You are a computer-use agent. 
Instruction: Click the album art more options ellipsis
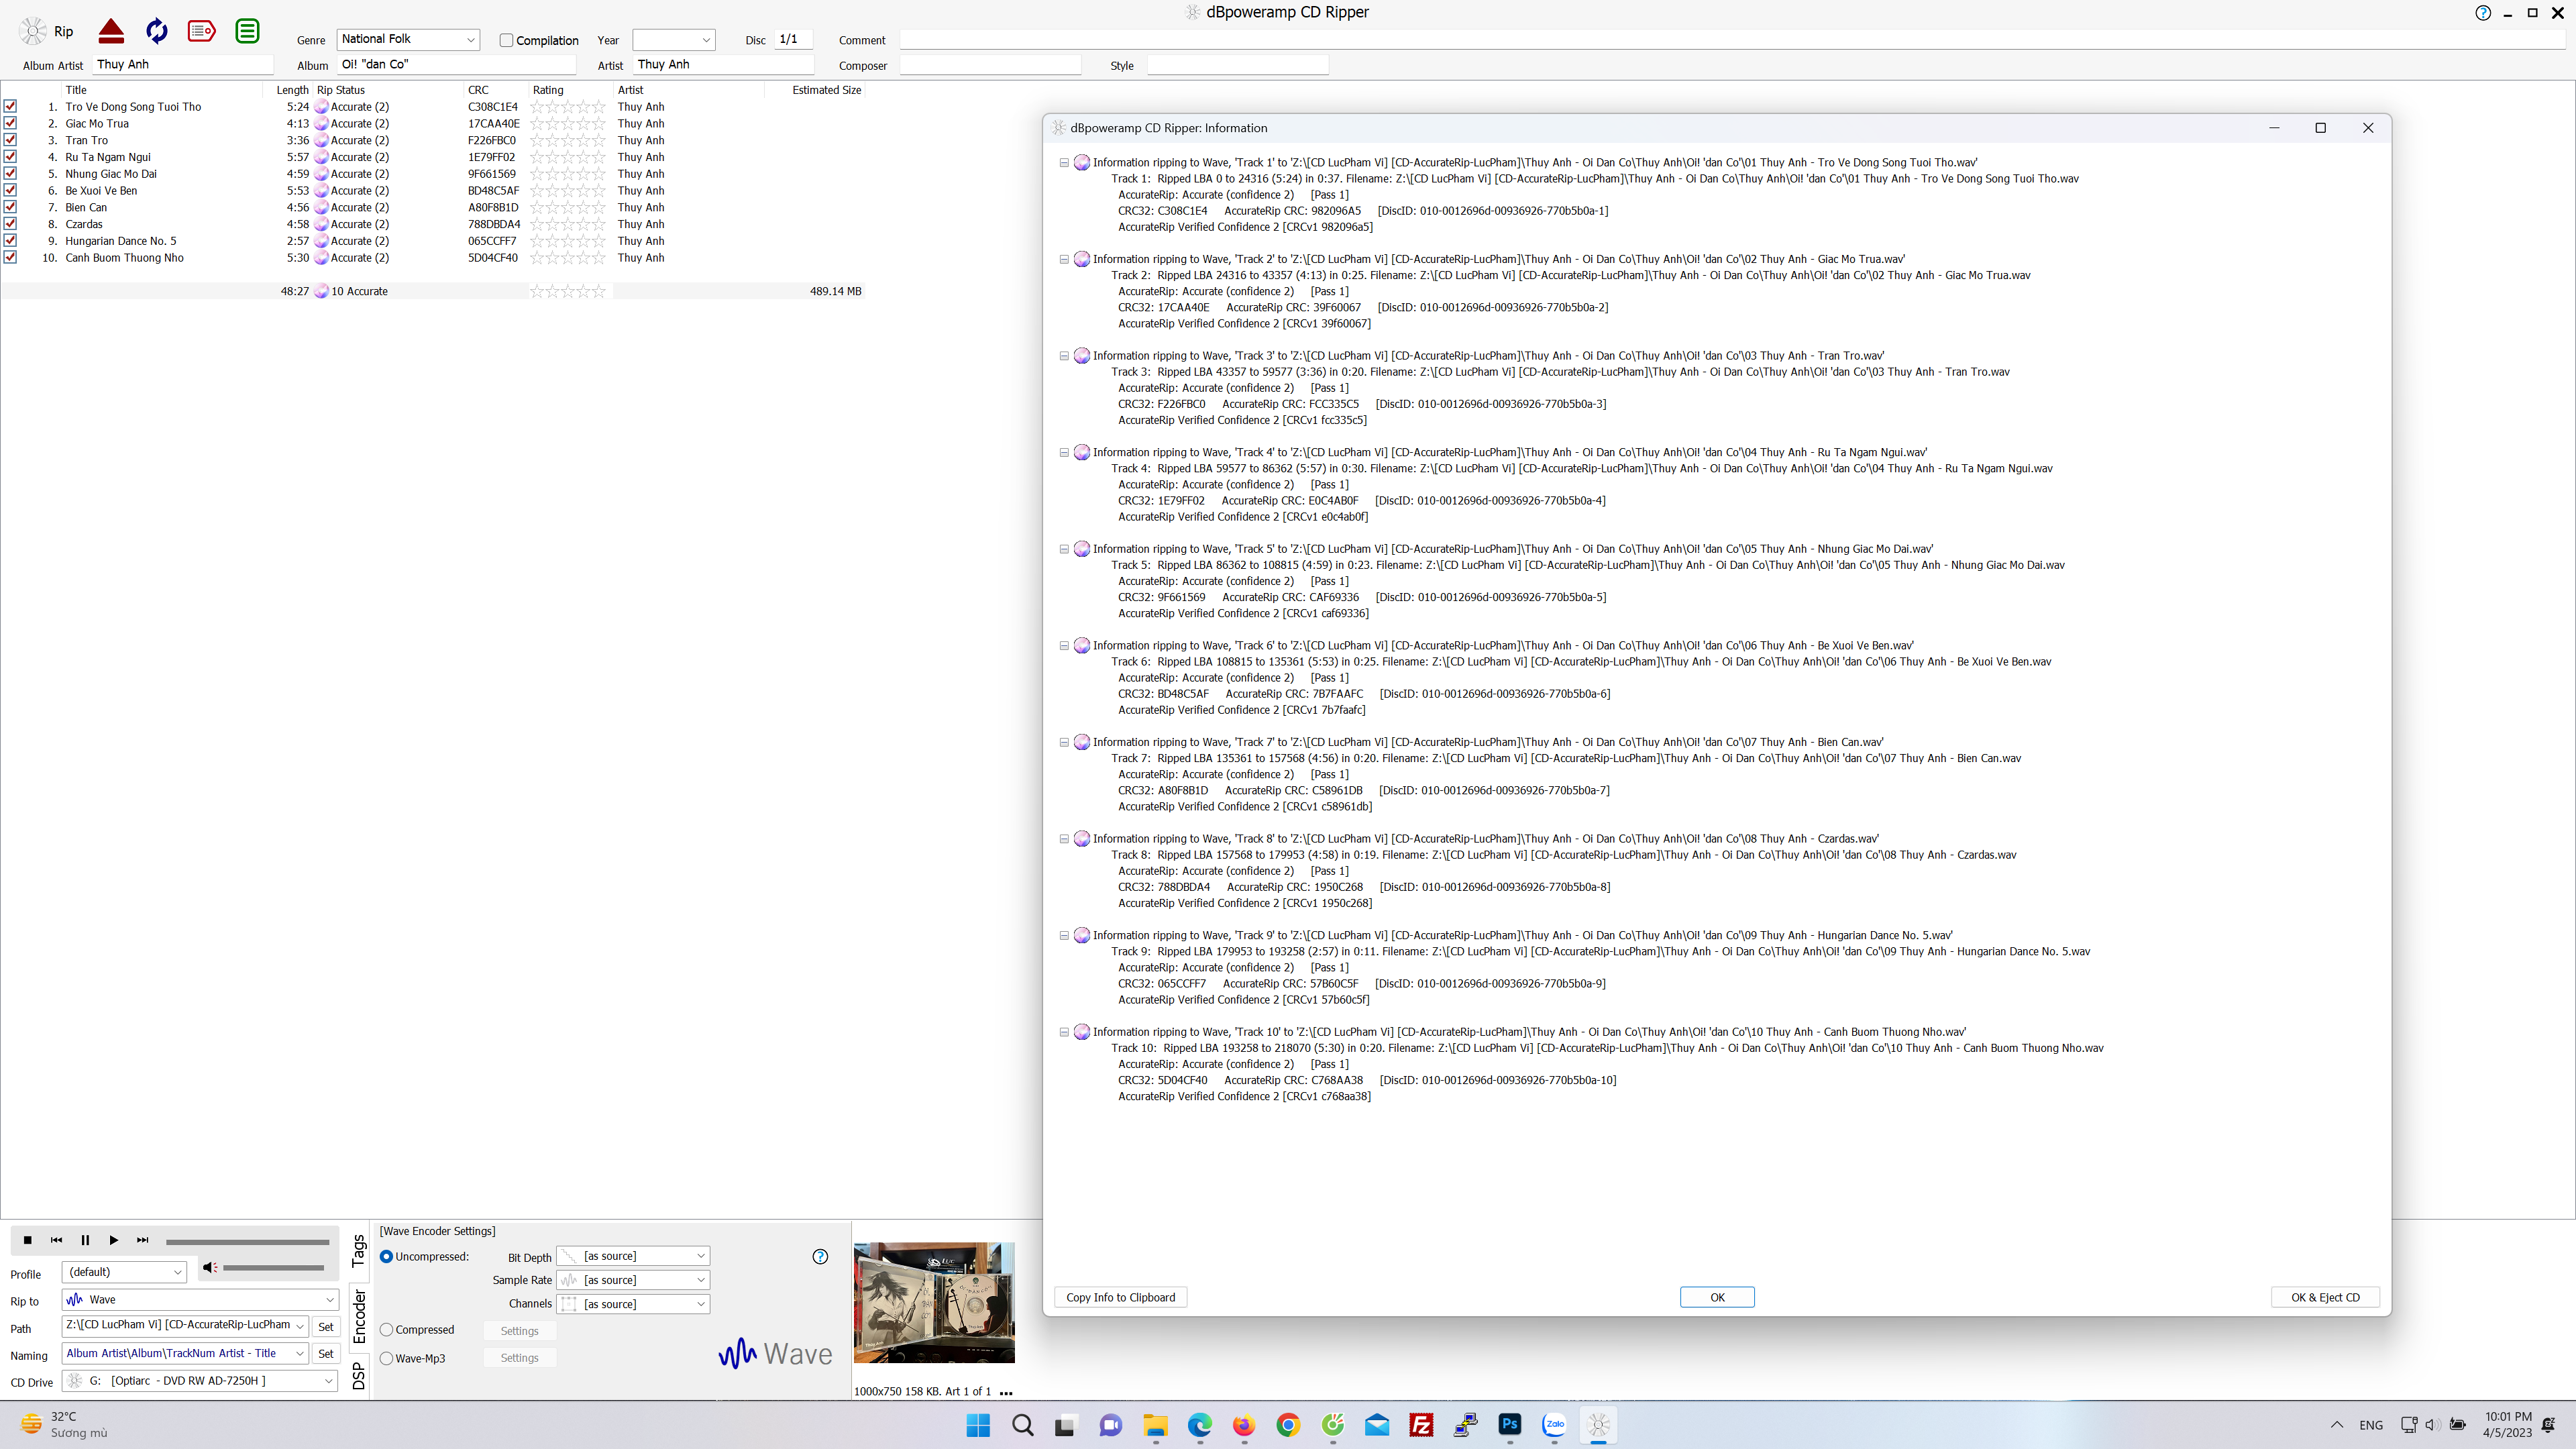[x=1006, y=1392]
